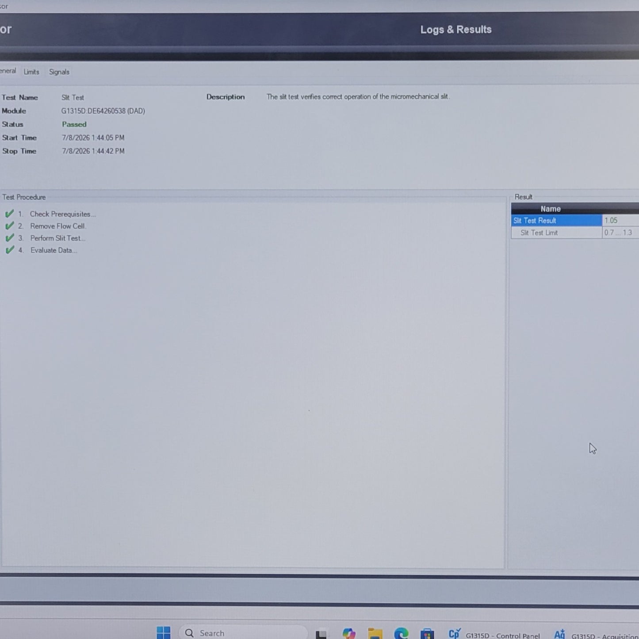Click the green checkmark beside Check Prerequisites
This screenshot has width=639, height=639.
[x=10, y=214]
